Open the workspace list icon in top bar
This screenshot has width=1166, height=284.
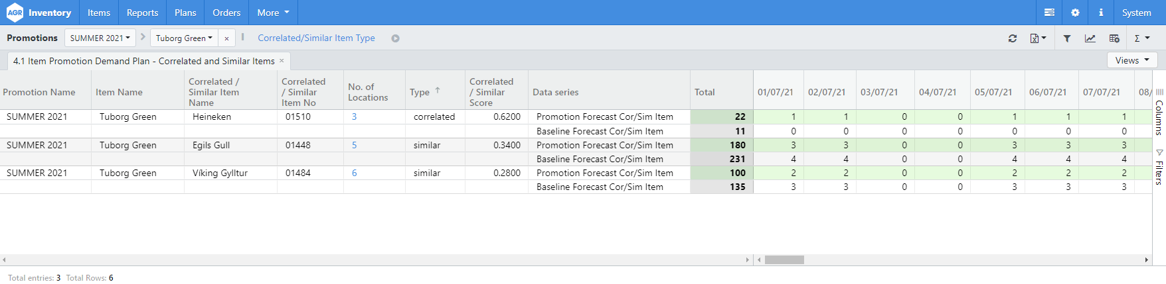click(x=1049, y=13)
